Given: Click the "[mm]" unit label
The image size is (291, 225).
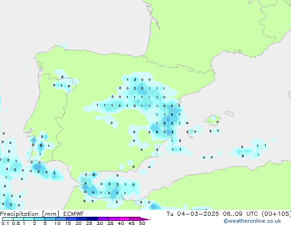Looking at the screenshot, I should 50,214.
